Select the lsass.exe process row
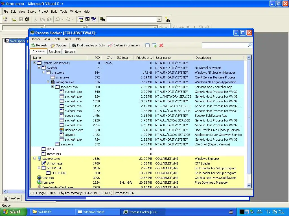The height and width of the screenshot is (216, 289). coord(137,144)
